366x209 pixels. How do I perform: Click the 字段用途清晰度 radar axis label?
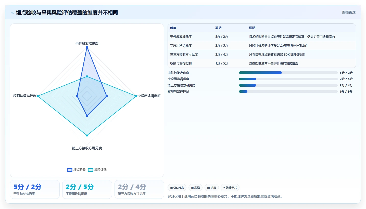(x=149, y=96)
